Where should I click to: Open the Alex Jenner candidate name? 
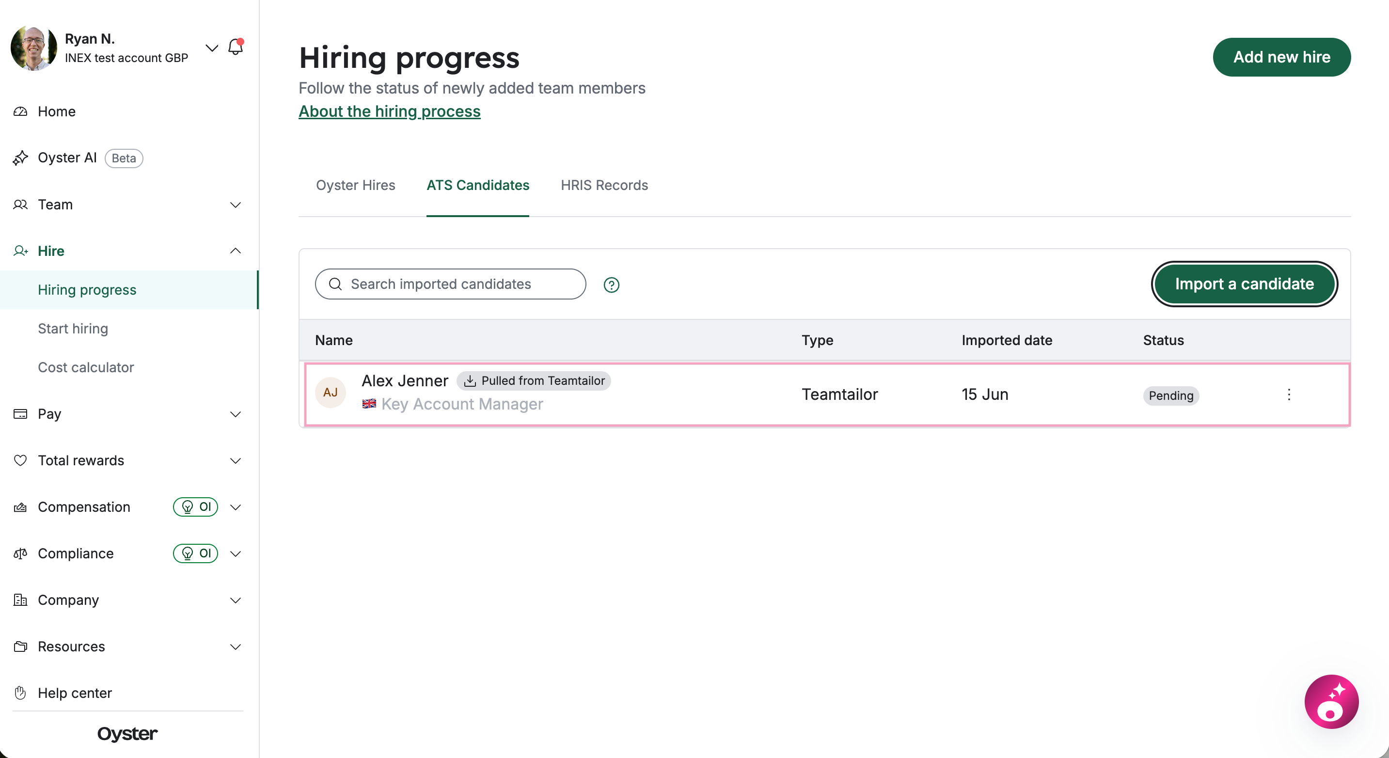(404, 380)
